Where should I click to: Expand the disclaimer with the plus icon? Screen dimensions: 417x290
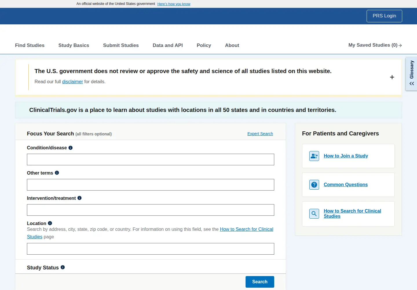pos(392,77)
